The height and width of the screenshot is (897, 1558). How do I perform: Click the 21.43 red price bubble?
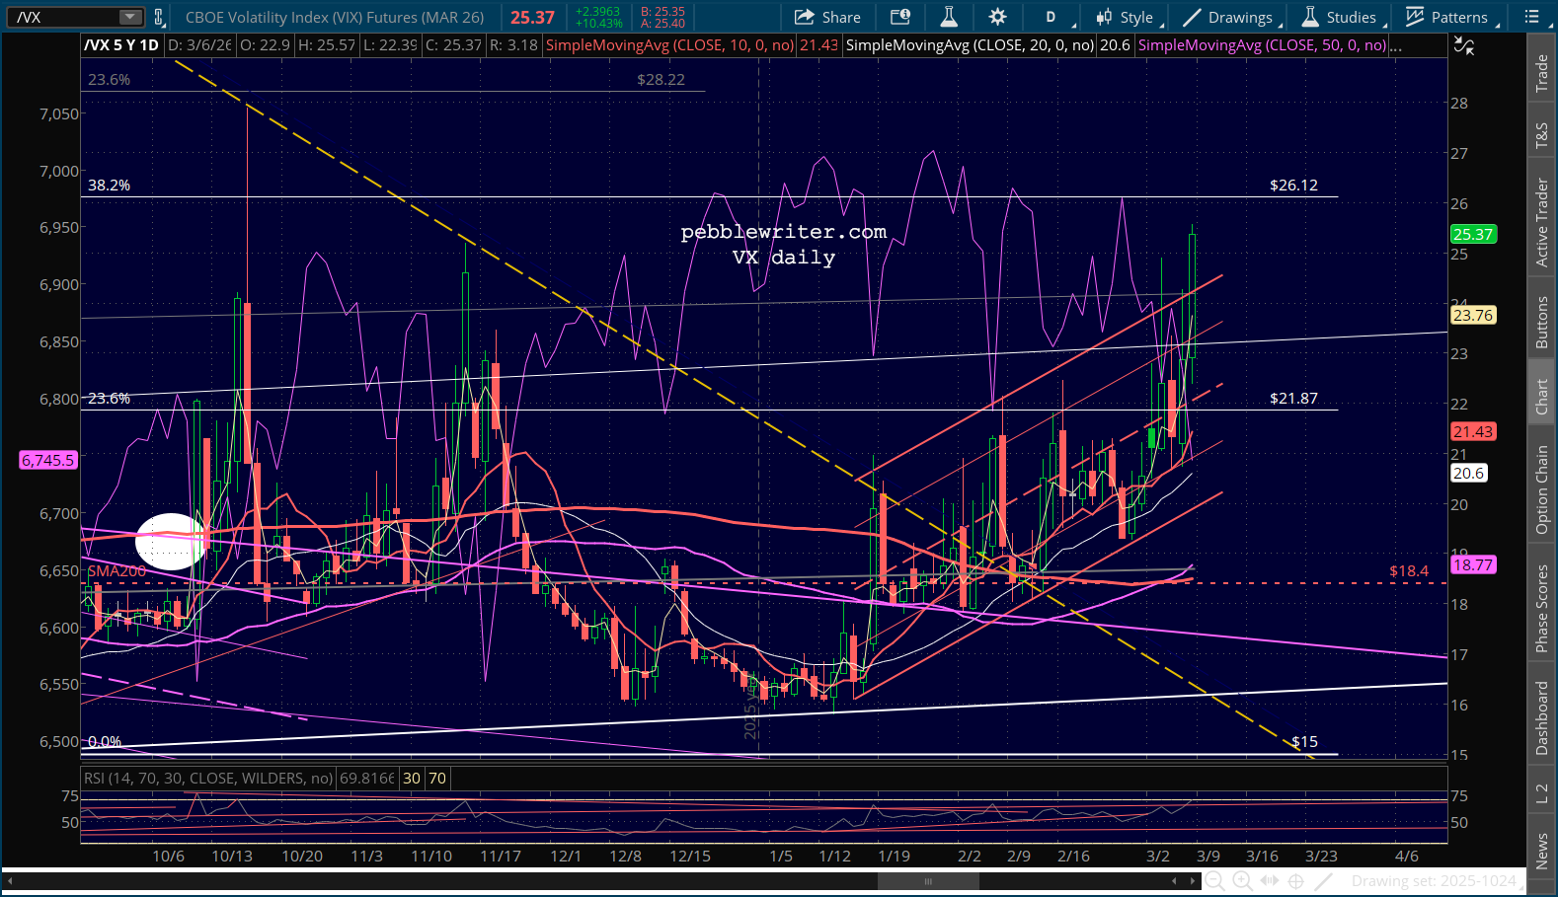tap(1472, 432)
